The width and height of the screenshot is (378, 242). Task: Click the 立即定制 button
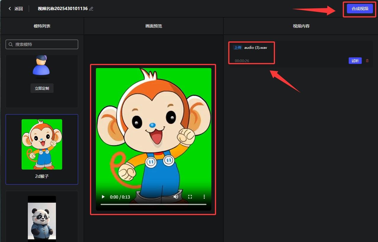click(x=42, y=88)
